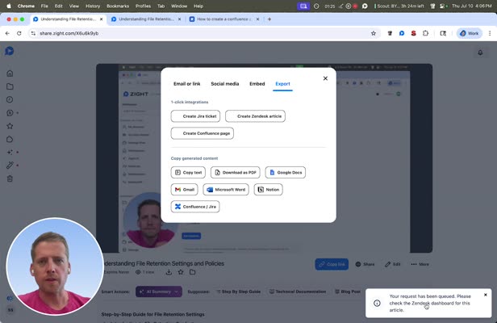Viewport: 497px width, 323px height.
Task: Click browser back arrow
Action: coord(7,33)
